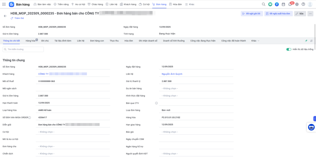Pin the tab bar with pin icon
Image resolution: width=316 pixels, height=157 pixels.
306,41
